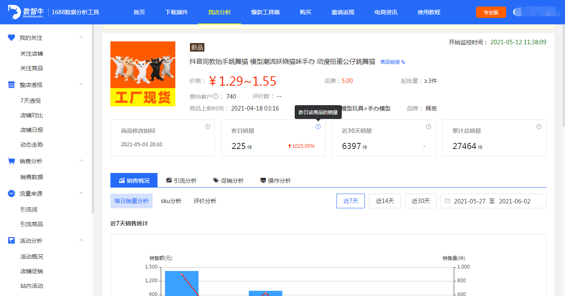Click the flag icon beside 活动分析
This screenshot has height=296, width=565.
pyautogui.click(x=11, y=241)
